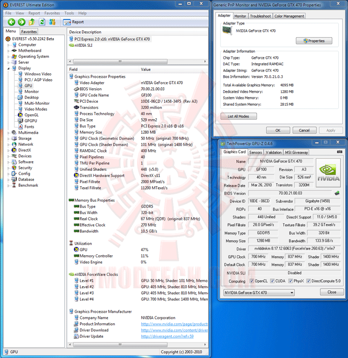Select nVIDIA SLI device entry
The width and height of the screenshot is (348, 358).
[x=81, y=45]
